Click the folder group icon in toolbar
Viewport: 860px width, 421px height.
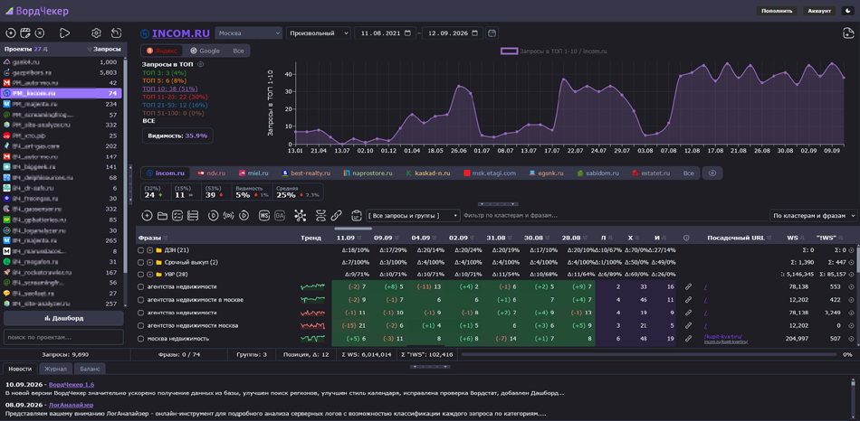click(x=162, y=216)
